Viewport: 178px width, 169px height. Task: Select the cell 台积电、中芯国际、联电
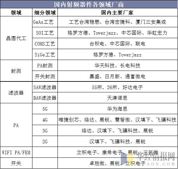118,44
